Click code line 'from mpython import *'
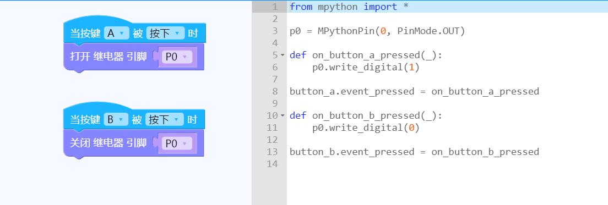 point(349,7)
